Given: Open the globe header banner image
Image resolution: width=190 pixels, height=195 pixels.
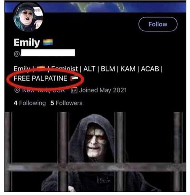Looking at the screenshot, I should coord(95,7).
